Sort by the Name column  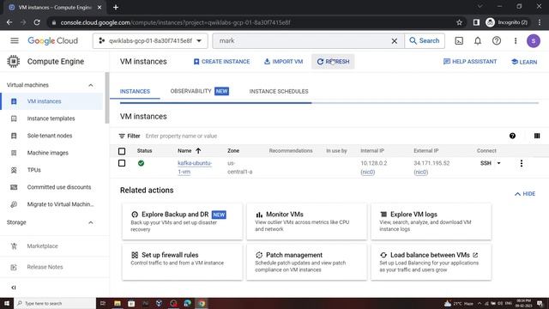click(x=189, y=151)
